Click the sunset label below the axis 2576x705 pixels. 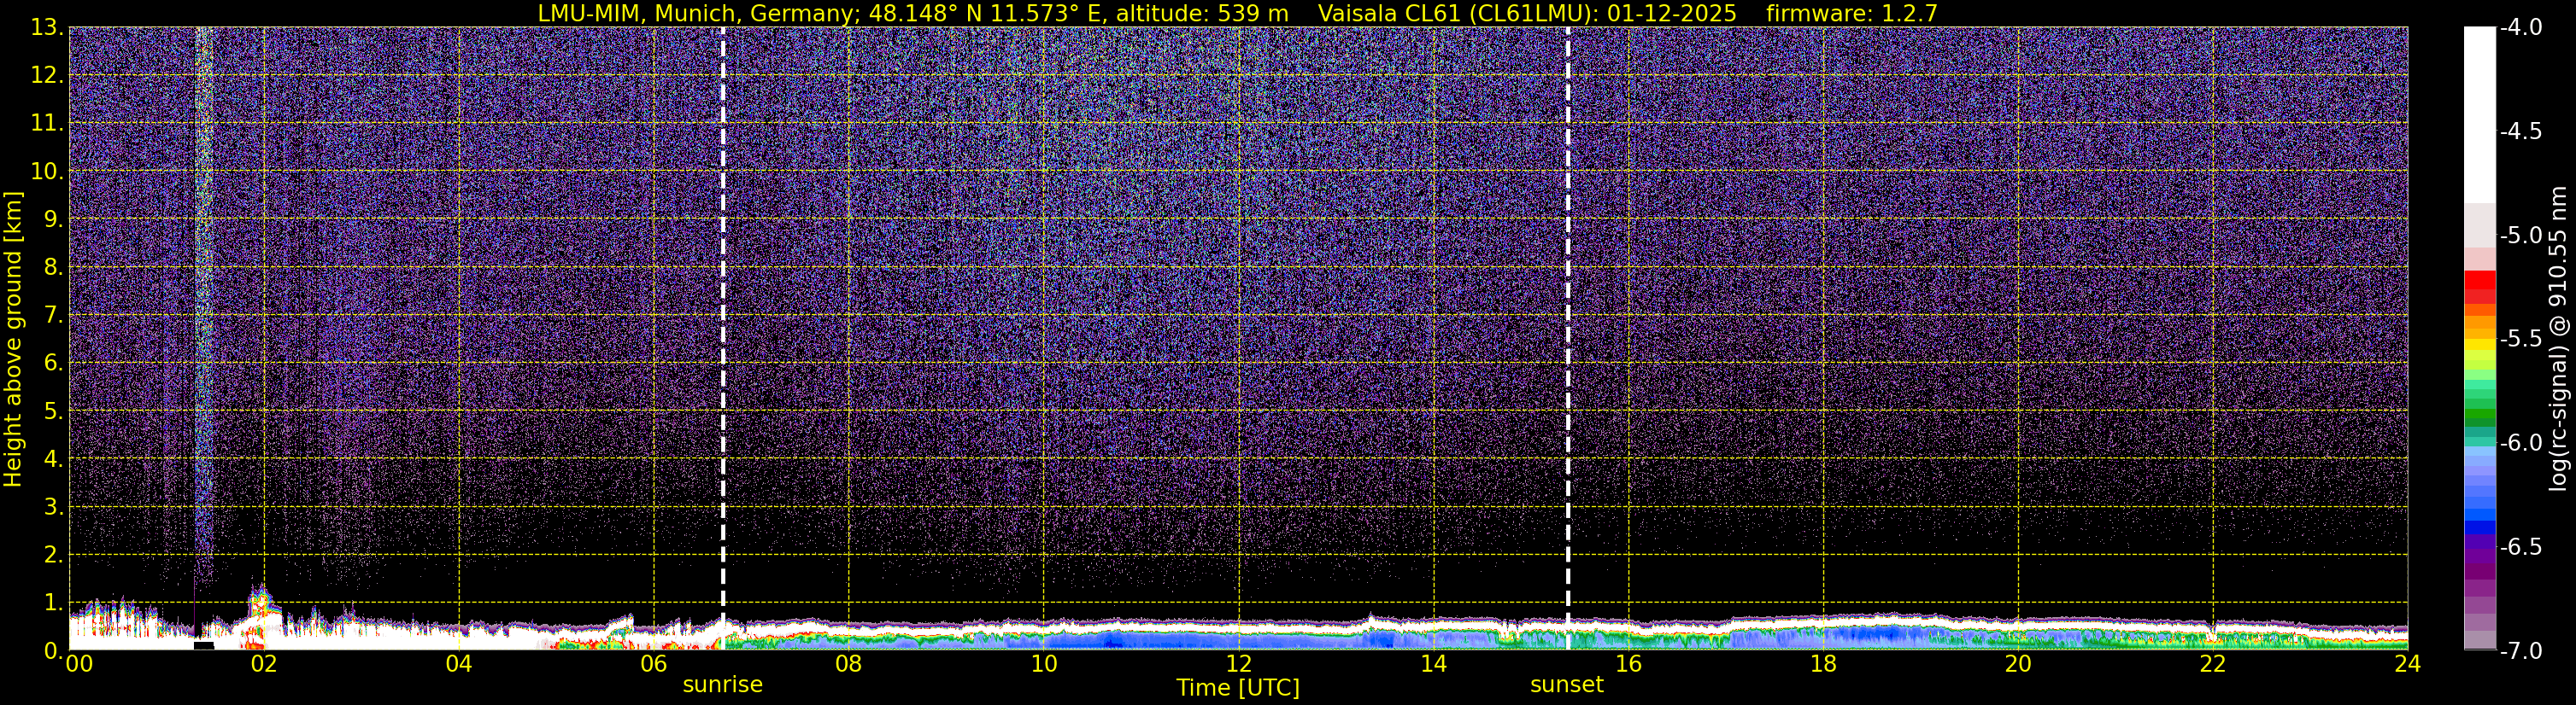pos(1566,685)
